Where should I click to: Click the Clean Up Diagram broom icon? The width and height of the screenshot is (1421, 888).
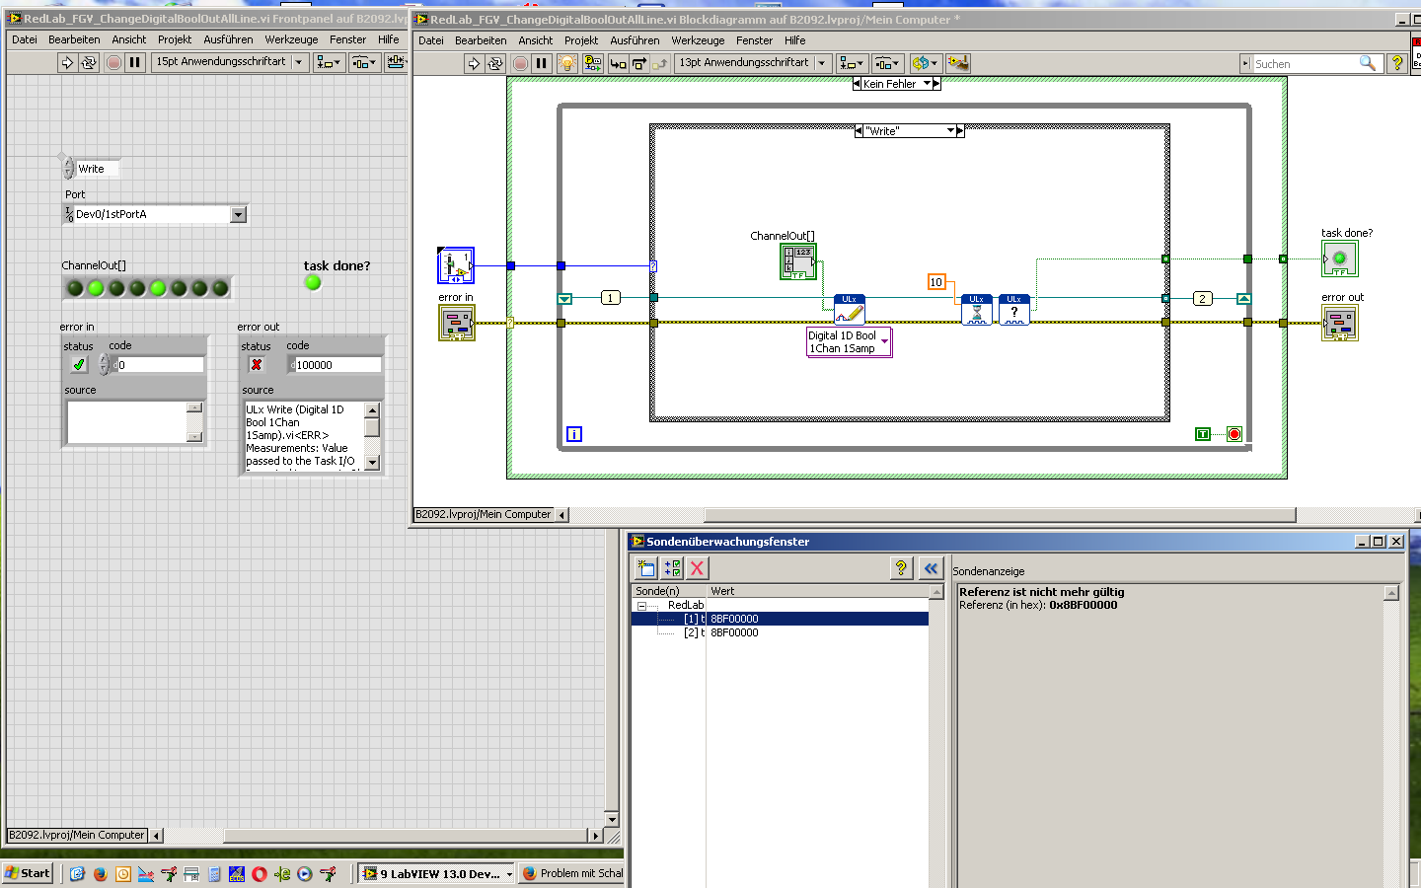tap(957, 63)
